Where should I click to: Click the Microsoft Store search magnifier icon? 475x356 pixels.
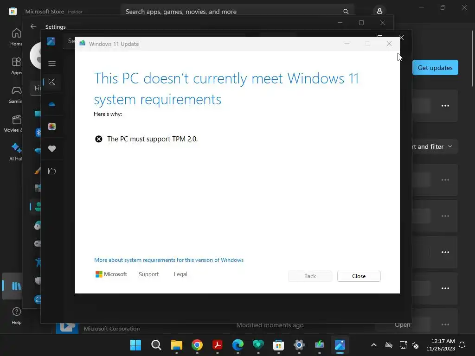coord(346,12)
